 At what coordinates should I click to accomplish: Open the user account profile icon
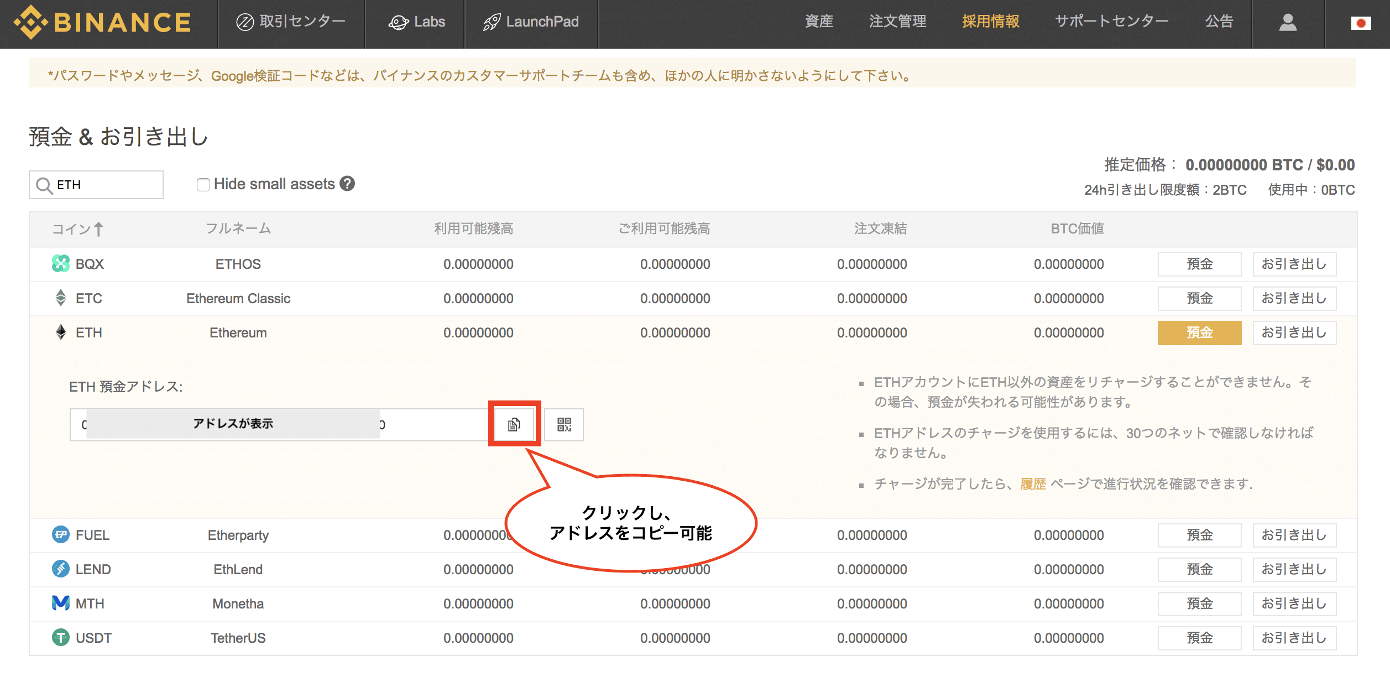[1288, 22]
